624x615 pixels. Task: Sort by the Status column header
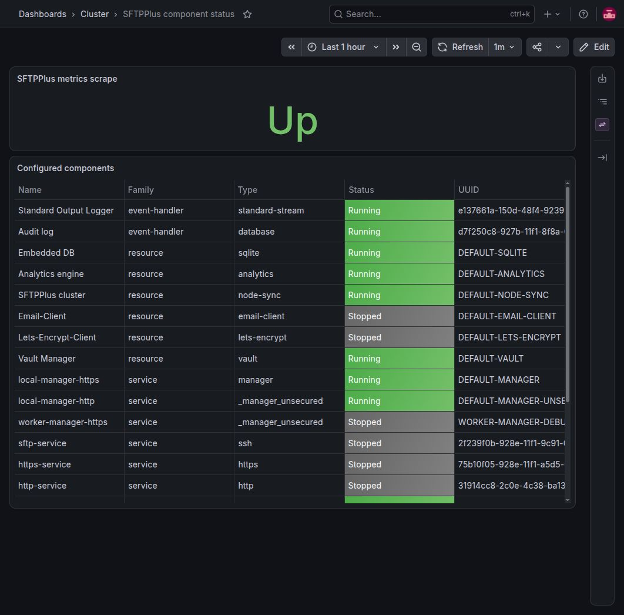tap(361, 189)
